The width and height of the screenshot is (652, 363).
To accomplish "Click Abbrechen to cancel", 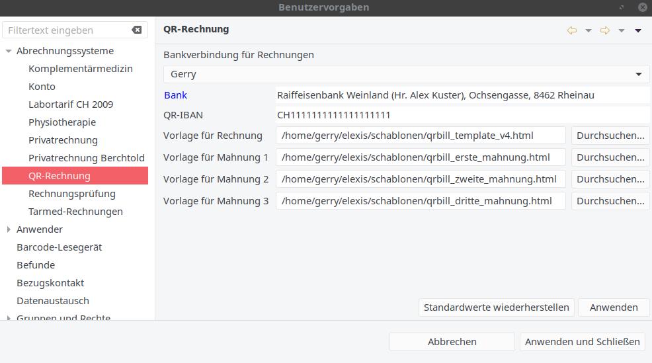I will pyautogui.click(x=452, y=342).
